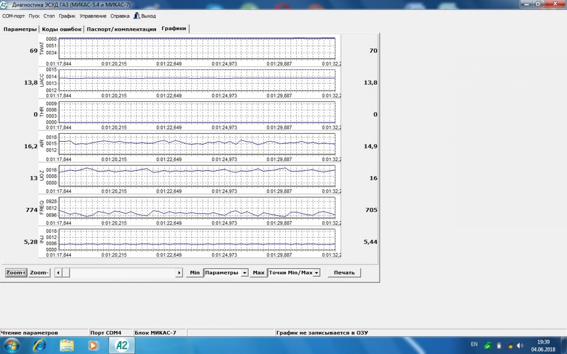The height and width of the screenshot is (354, 567).
Task: Click the EN language indicator in tray
Action: pos(474,344)
